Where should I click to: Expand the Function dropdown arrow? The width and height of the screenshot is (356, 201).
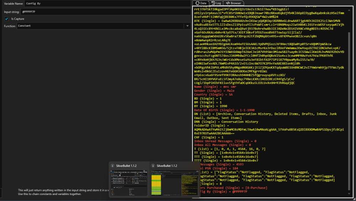pos(187,26)
